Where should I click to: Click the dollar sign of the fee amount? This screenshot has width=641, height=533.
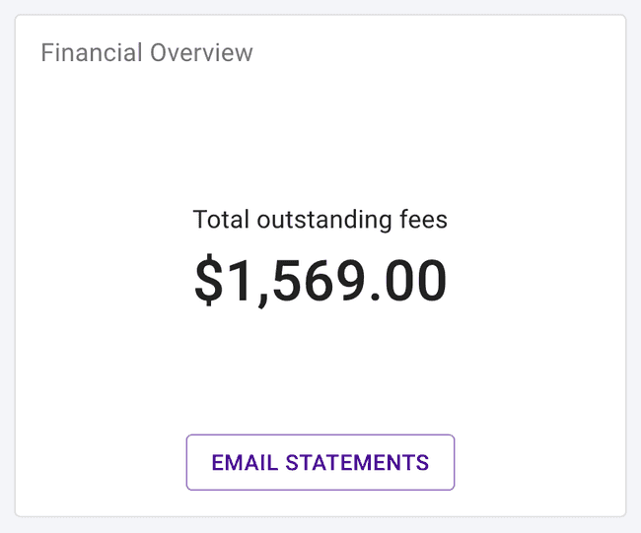[209, 280]
